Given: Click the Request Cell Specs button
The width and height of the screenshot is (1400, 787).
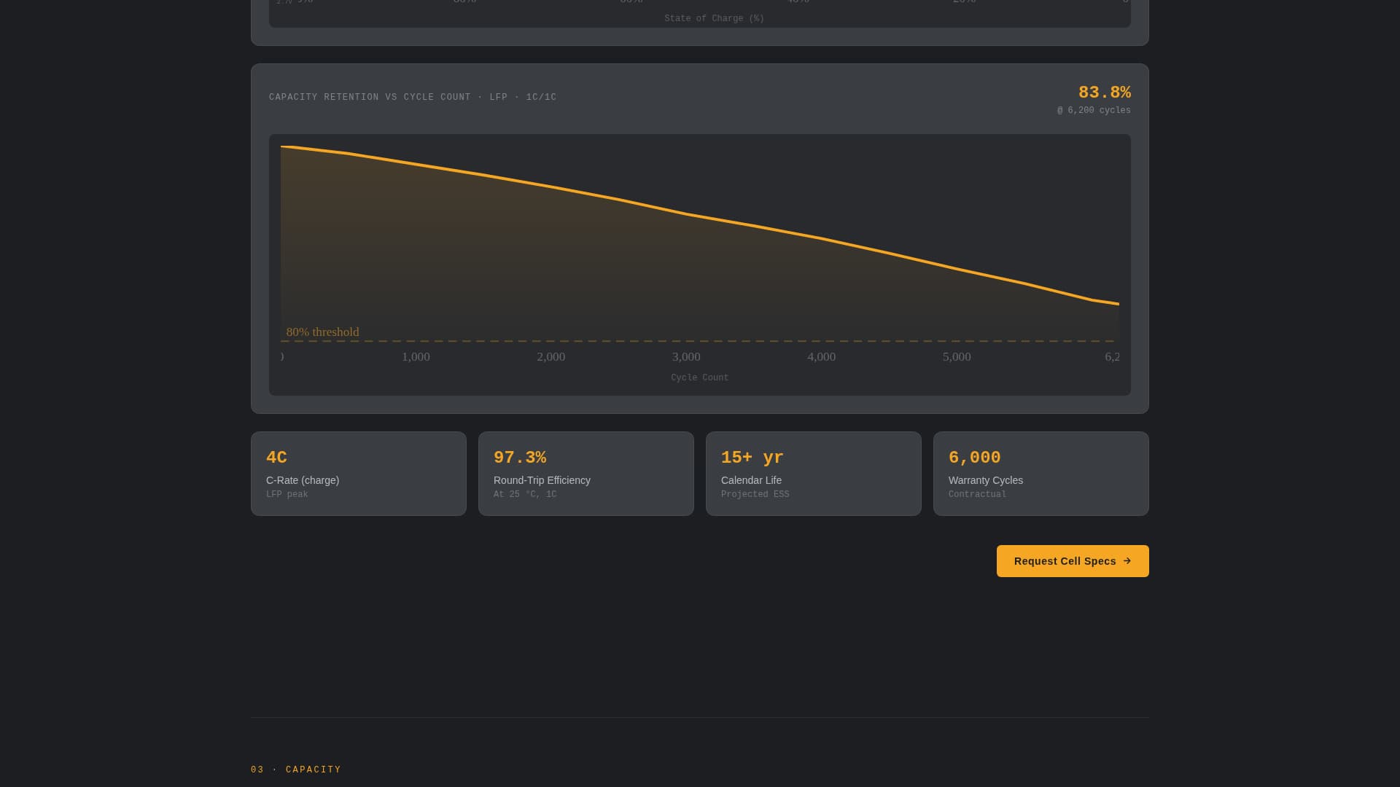Looking at the screenshot, I should tap(1072, 561).
